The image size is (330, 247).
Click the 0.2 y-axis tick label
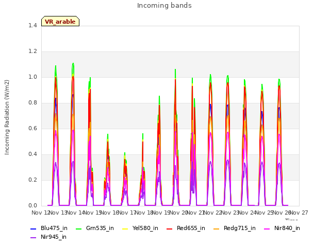(x=32, y=180)
